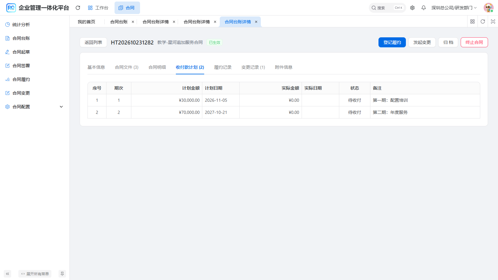Image resolution: width=498 pixels, height=280 pixels.
Task: Click the 登记履约 button
Action: (392, 42)
